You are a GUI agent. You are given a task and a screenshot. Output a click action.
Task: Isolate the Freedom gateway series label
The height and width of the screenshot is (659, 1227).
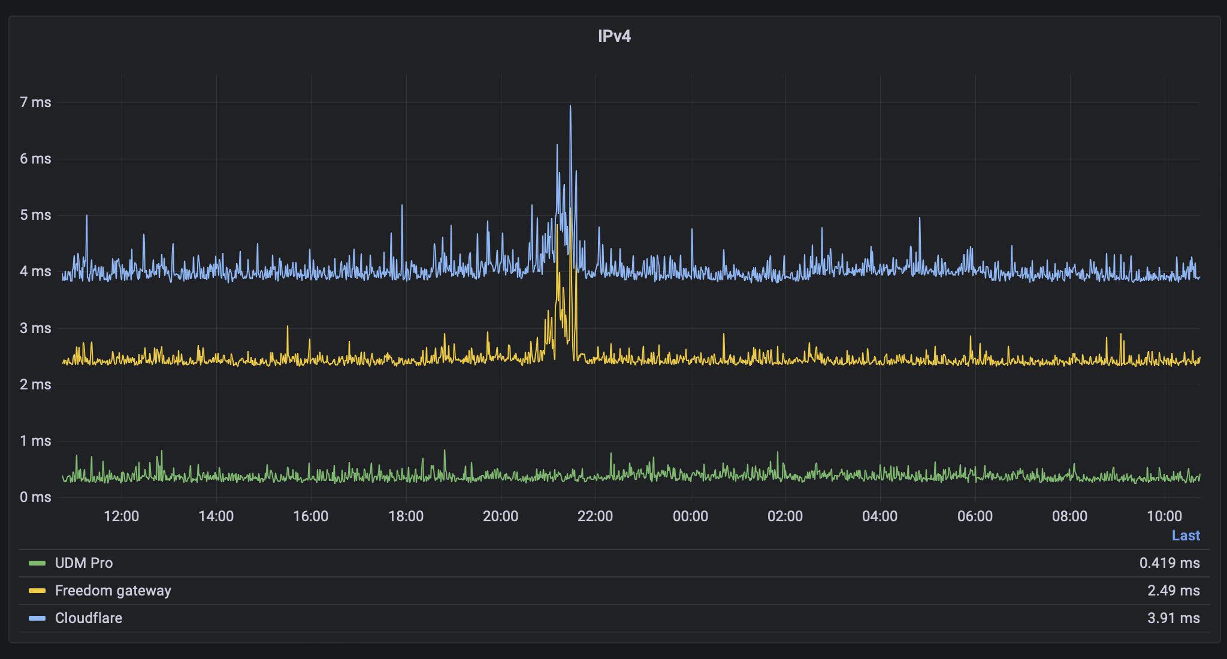pos(113,591)
